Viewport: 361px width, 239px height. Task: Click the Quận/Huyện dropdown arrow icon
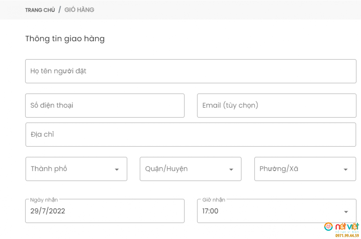pos(231,169)
